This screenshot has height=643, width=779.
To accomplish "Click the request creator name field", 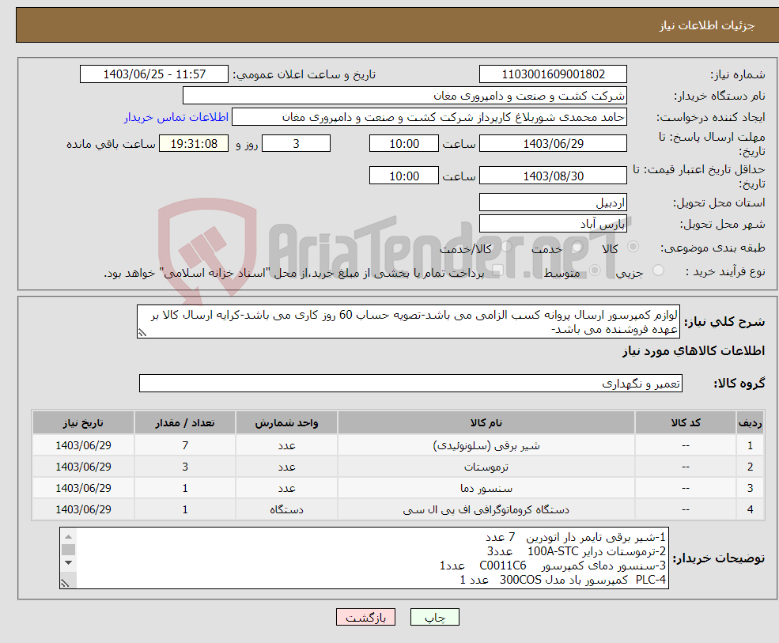I will [429, 117].
